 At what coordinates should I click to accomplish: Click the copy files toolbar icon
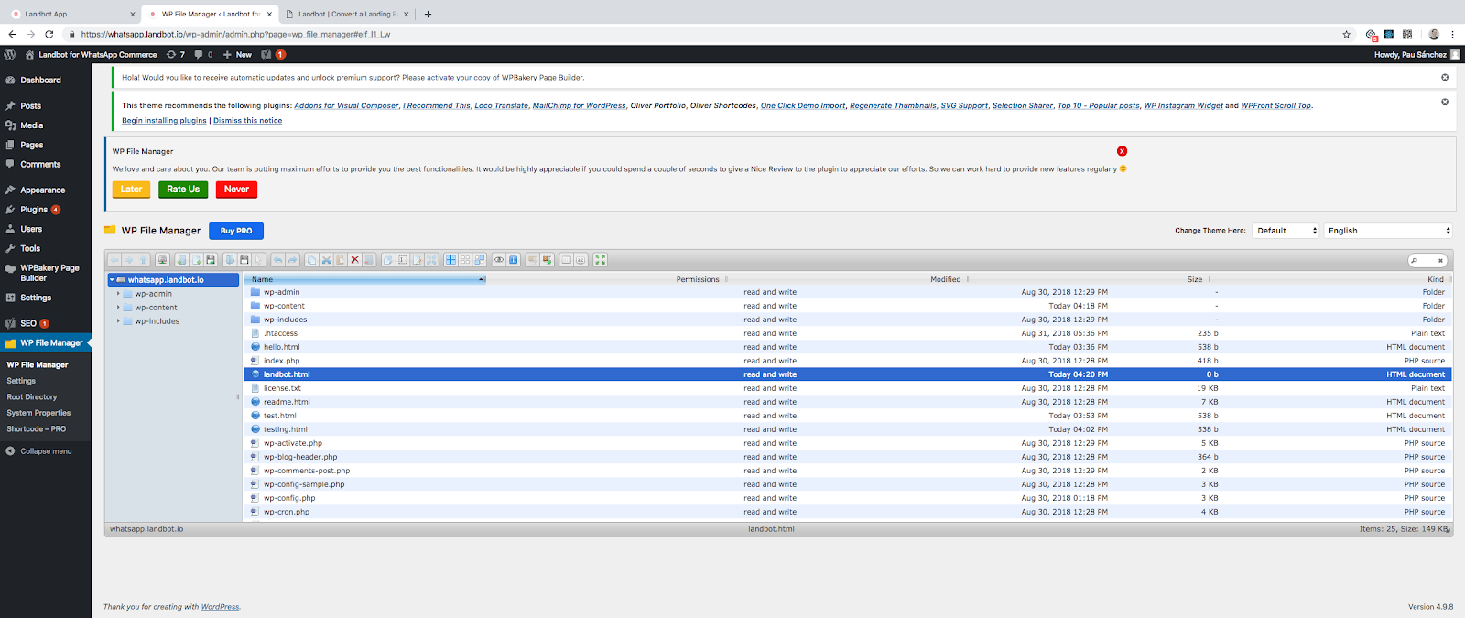tap(311, 260)
